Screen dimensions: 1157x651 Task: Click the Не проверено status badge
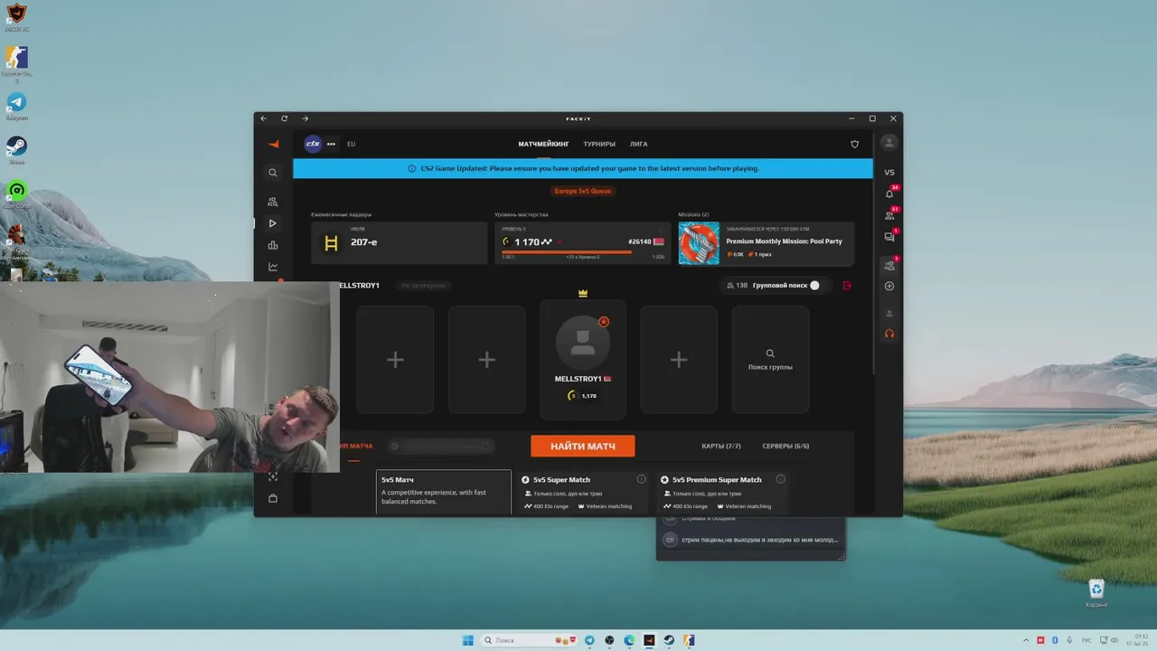(x=423, y=286)
